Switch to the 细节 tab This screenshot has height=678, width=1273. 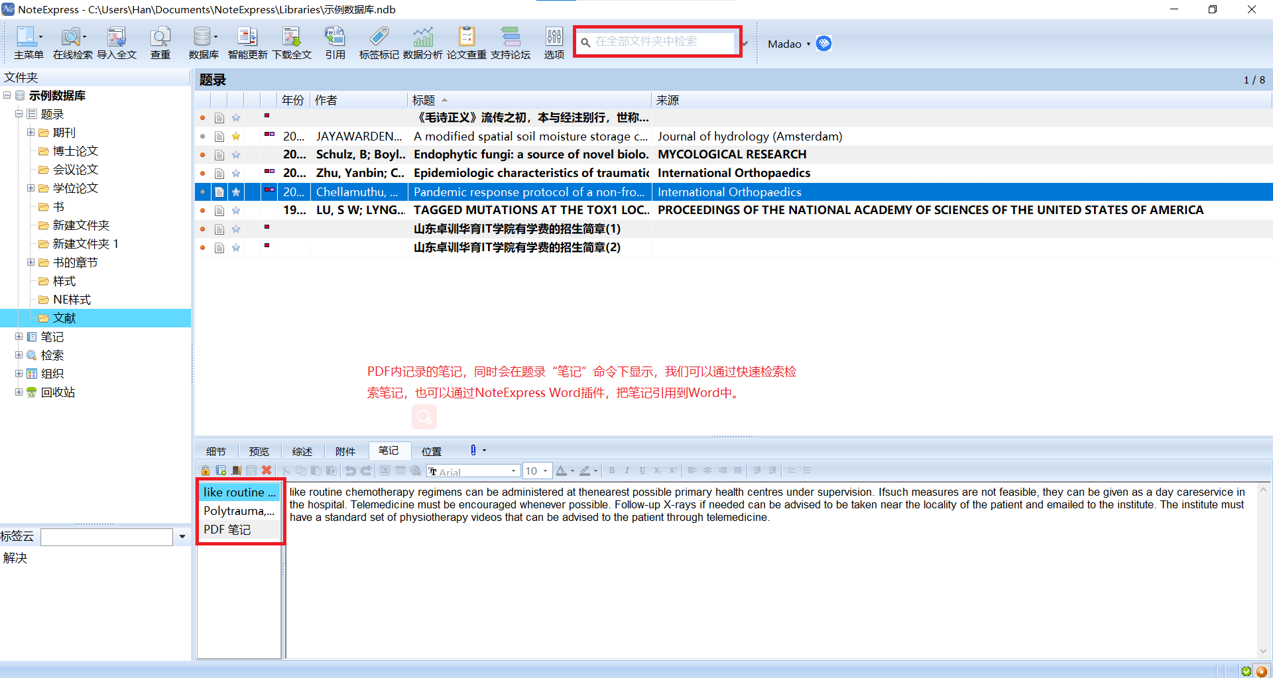point(216,451)
